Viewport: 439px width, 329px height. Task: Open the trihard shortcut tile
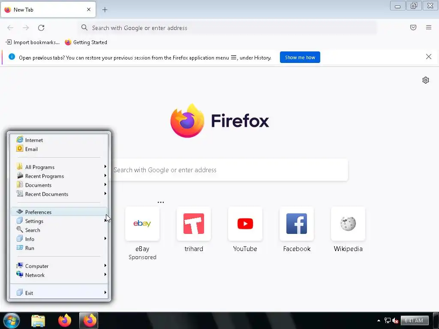pos(194,224)
